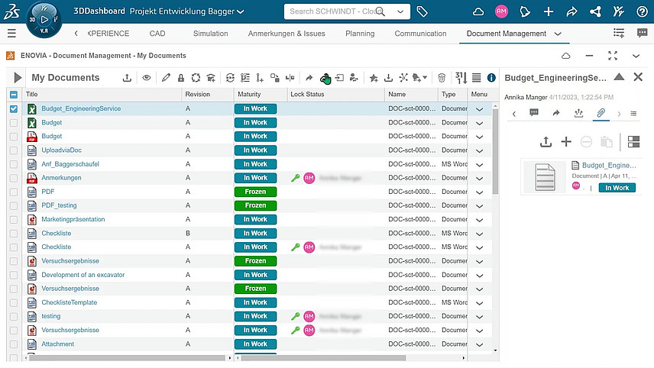Screen dimensions: 654x368
Task: Click the download icon in My Documents toolbar
Action: click(388, 78)
